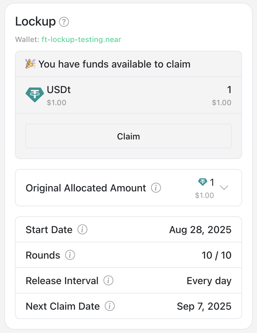Expand the Original Allocated Amount chevron
The width and height of the screenshot is (257, 333).
coord(224,187)
